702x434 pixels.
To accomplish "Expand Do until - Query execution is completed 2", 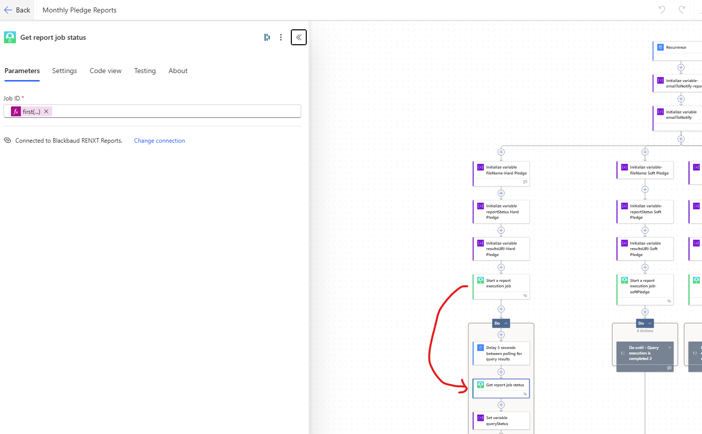I will [x=670, y=347].
